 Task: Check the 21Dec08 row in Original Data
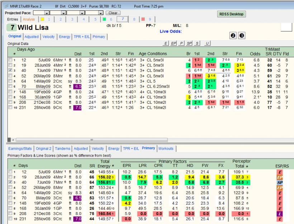coord(10,102)
